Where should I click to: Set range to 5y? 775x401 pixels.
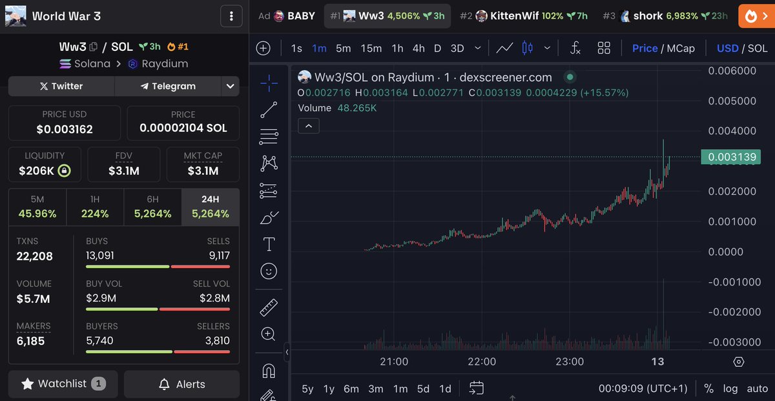point(307,389)
